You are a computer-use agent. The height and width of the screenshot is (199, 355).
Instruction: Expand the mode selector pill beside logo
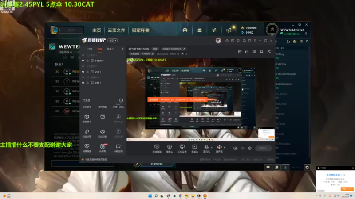113,41
